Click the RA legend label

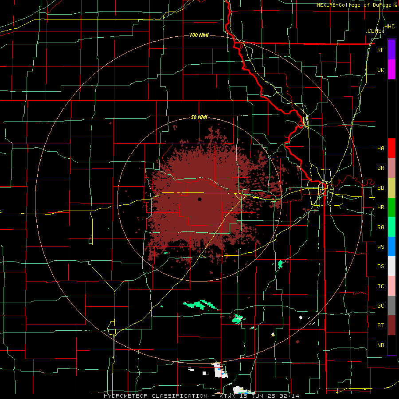(x=380, y=227)
